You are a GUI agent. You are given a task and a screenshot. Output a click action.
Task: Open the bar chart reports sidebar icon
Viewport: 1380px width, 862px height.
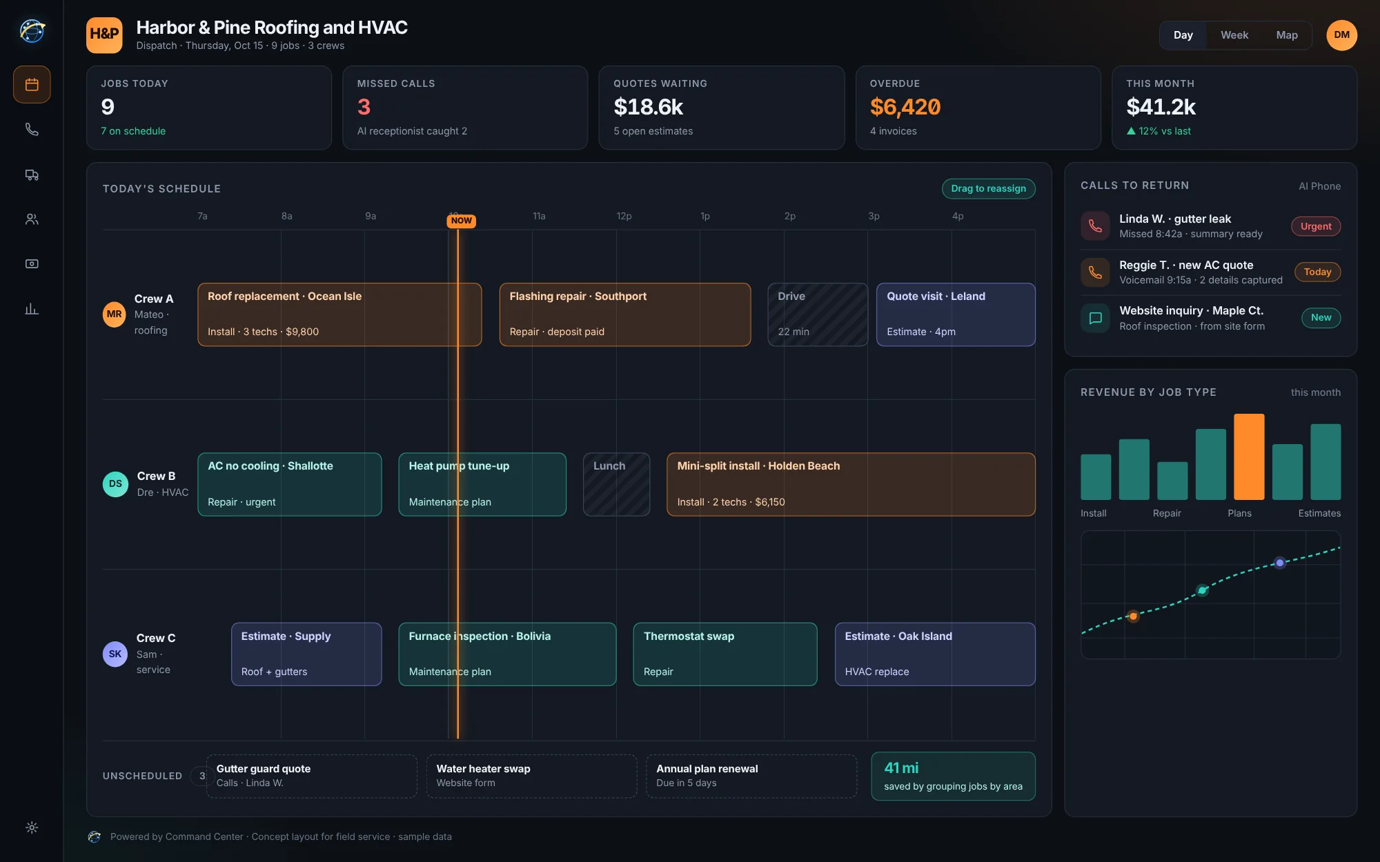[32, 309]
